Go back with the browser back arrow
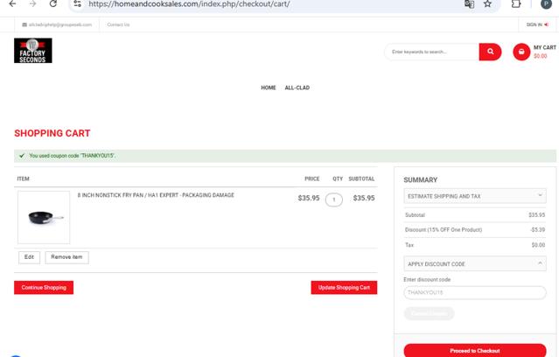The height and width of the screenshot is (357, 559). [12, 3]
